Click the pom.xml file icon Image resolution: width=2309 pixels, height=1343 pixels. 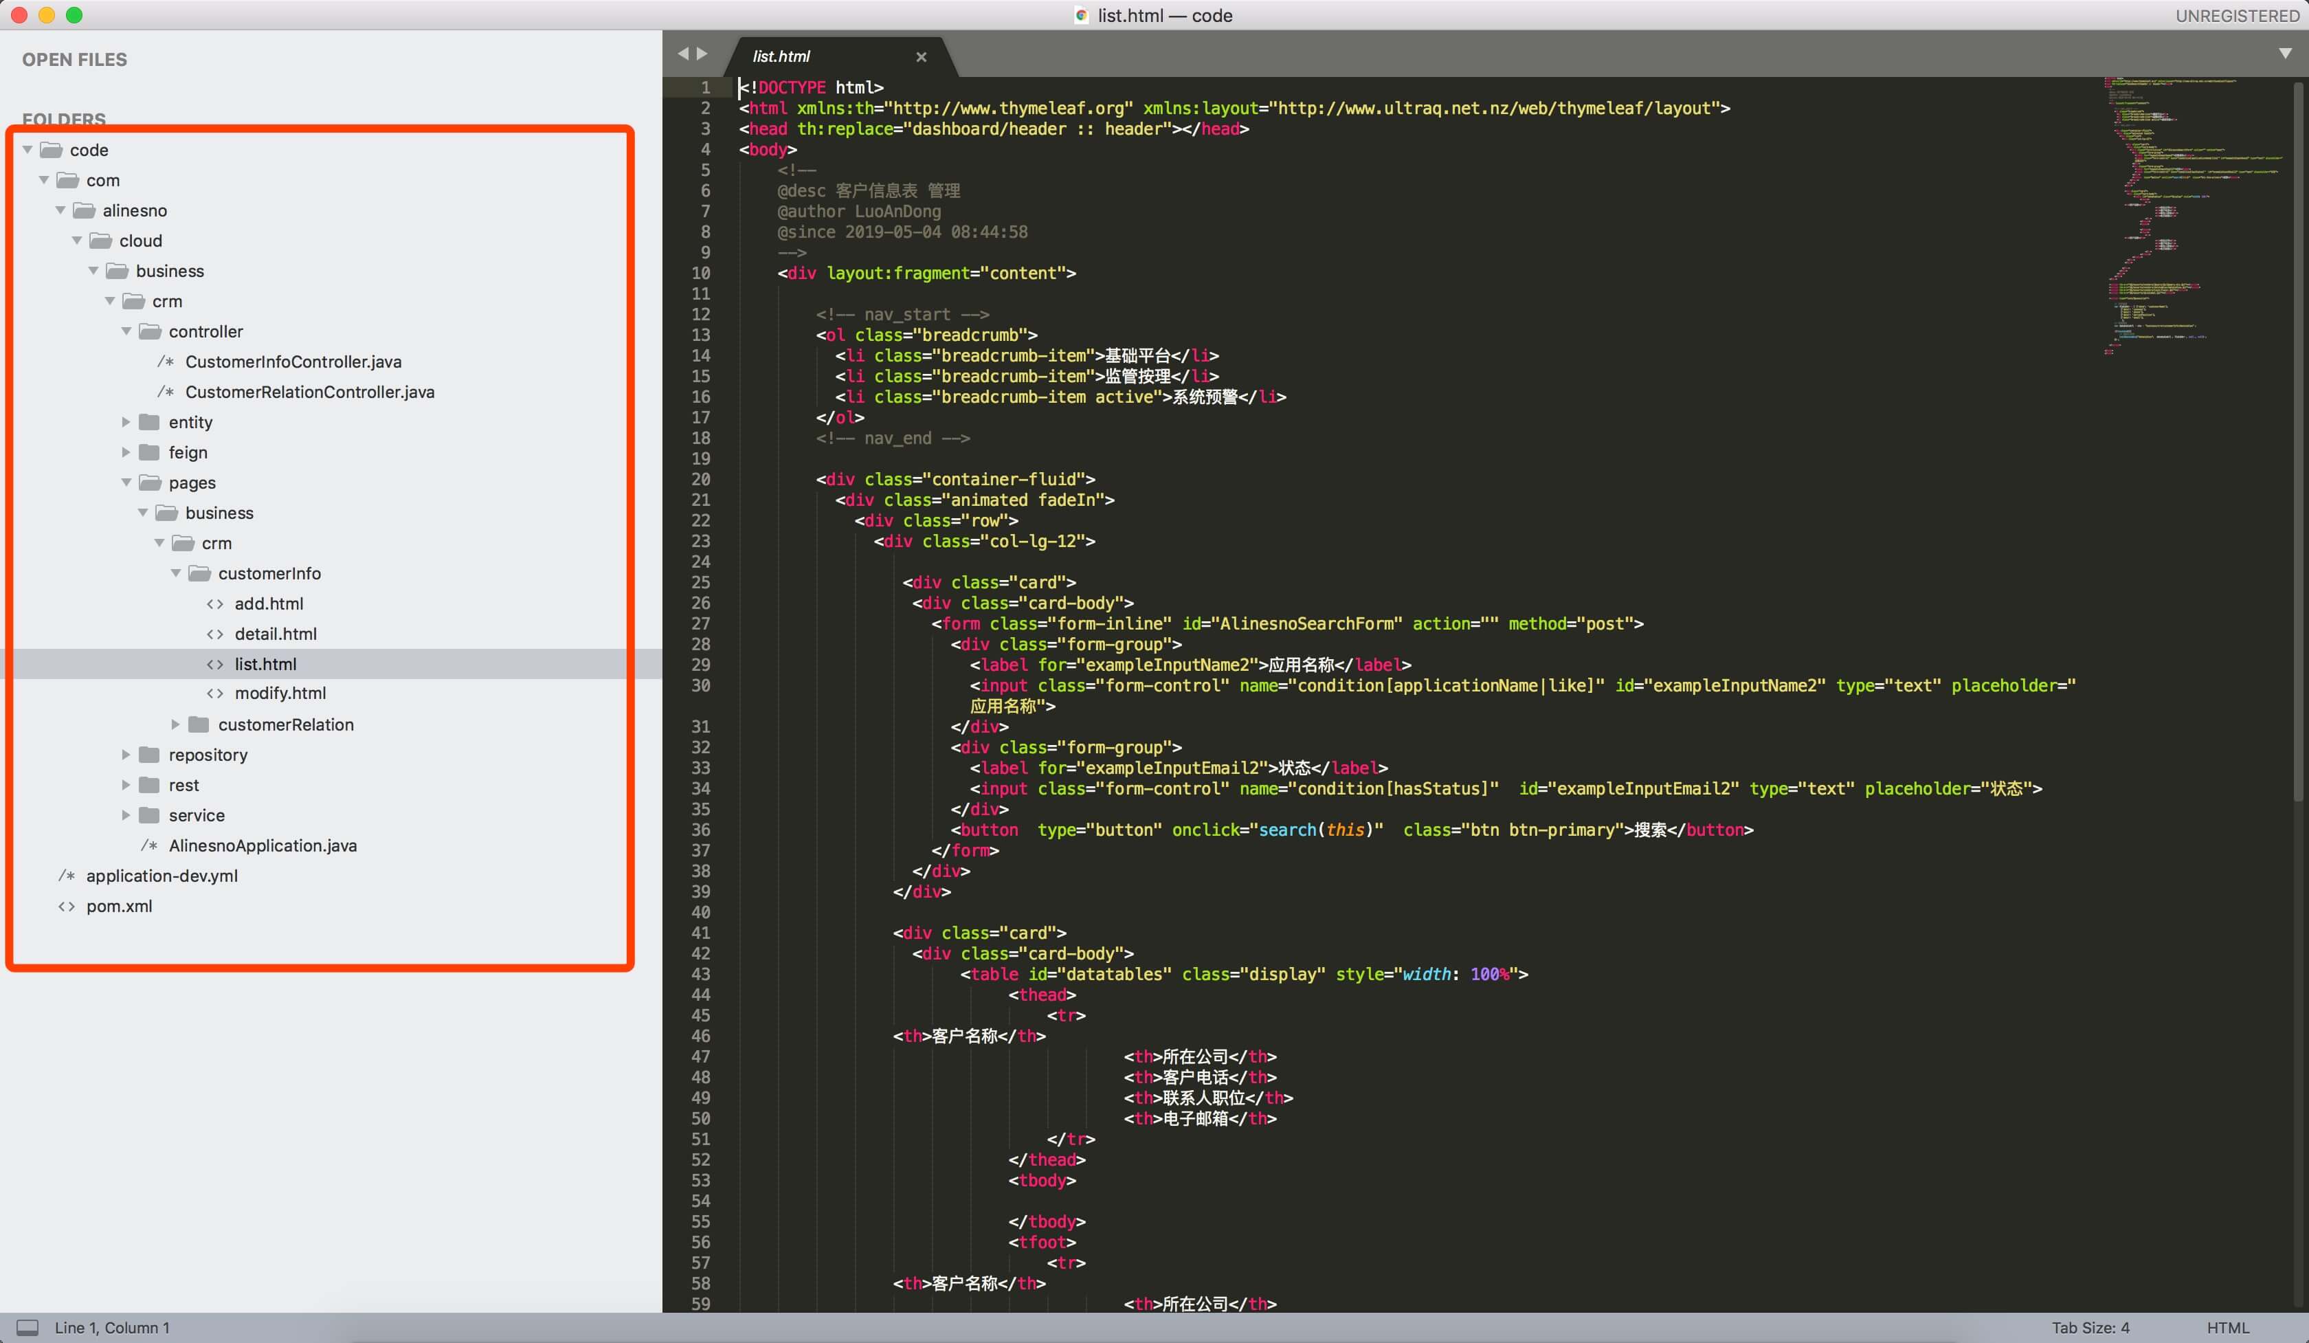(67, 906)
